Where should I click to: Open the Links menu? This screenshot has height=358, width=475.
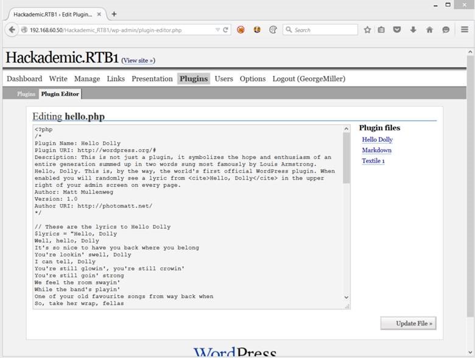116,79
